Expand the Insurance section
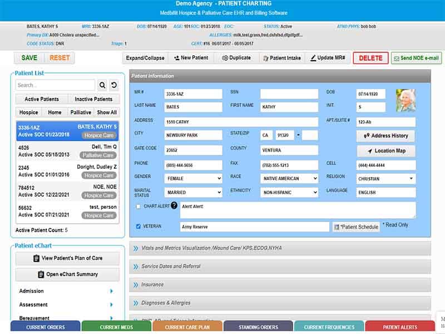Viewport: 445px width, 334px height. pyautogui.click(x=280, y=284)
